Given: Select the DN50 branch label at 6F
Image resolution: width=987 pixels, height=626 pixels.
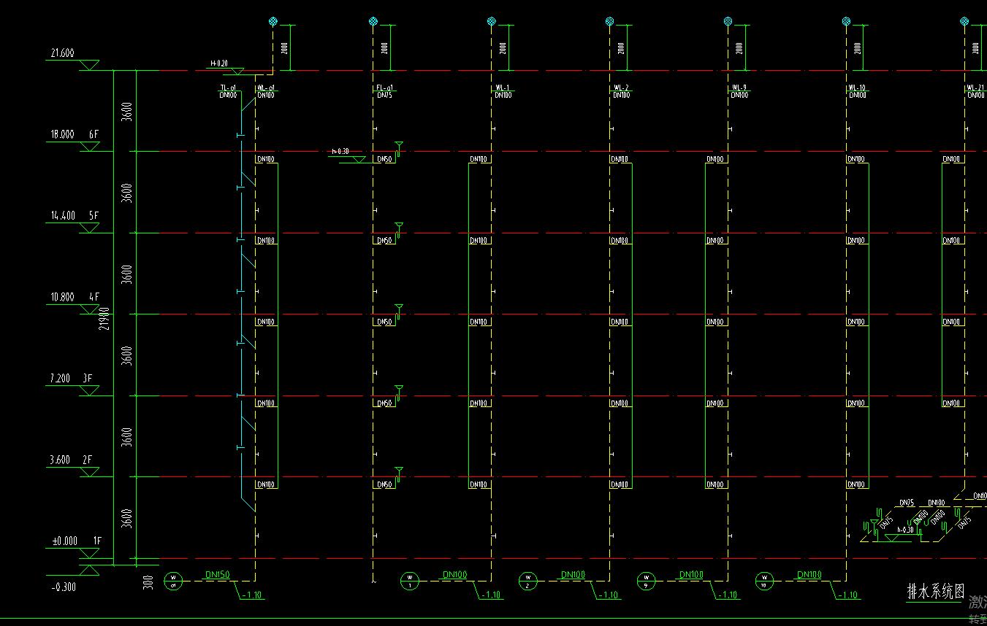Looking at the screenshot, I should (x=385, y=159).
